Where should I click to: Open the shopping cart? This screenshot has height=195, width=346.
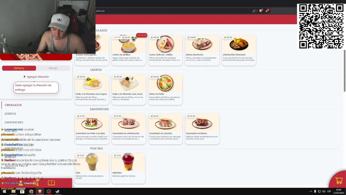[339, 181]
